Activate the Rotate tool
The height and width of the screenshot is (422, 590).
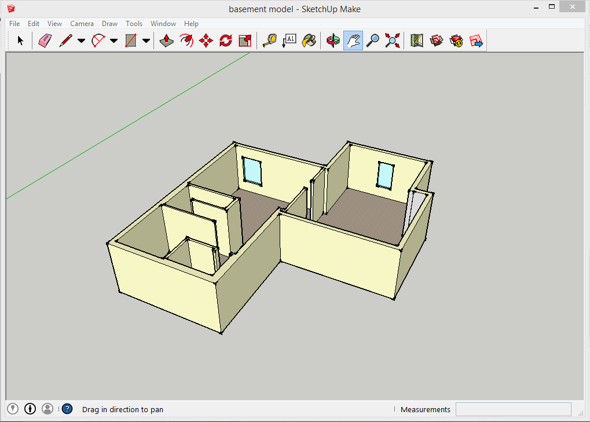pos(225,40)
